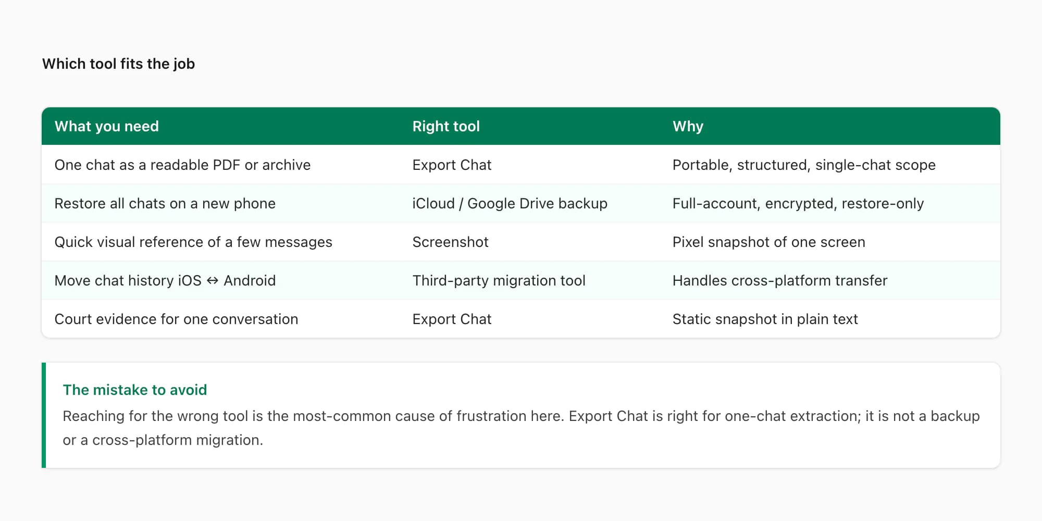The width and height of the screenshot is (1042, 521).
Task: Click the 'What you need' column header
Action: point(107,126)
